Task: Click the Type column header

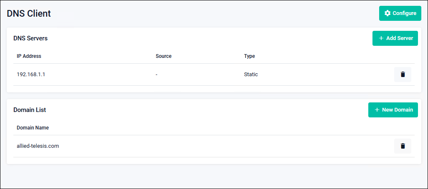Action: [249, 56]
